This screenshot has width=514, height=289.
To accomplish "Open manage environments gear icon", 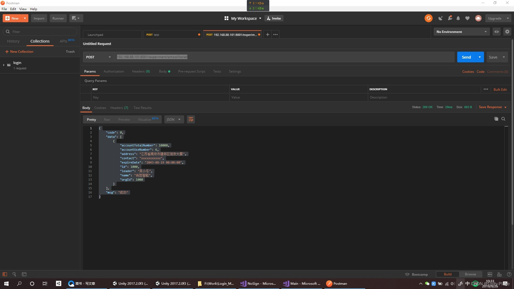I will 507,32.
